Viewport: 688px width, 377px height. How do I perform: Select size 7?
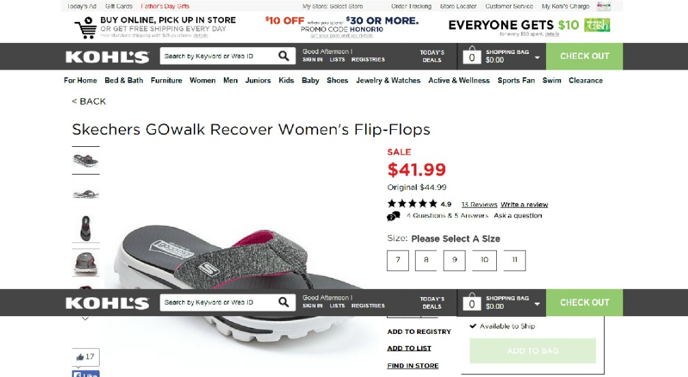tap(398, 260)
